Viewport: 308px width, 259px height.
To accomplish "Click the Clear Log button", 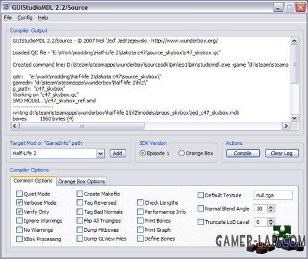I will pos(282,154).
